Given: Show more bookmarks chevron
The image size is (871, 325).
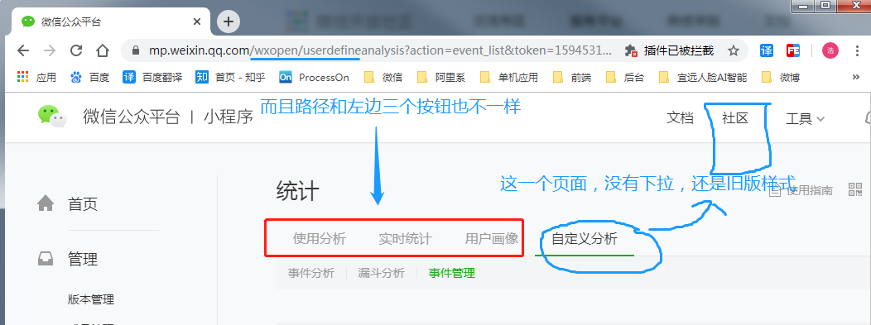Looking at the screenshot, I should click(855, 77).
